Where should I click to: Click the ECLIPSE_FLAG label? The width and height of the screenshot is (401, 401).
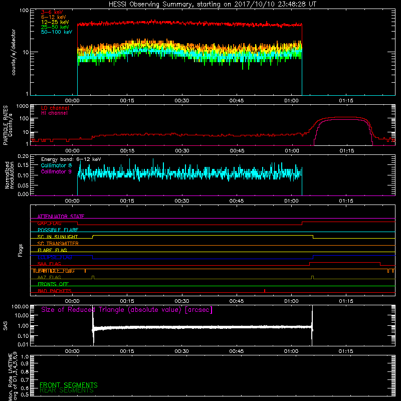click(55, 257)
